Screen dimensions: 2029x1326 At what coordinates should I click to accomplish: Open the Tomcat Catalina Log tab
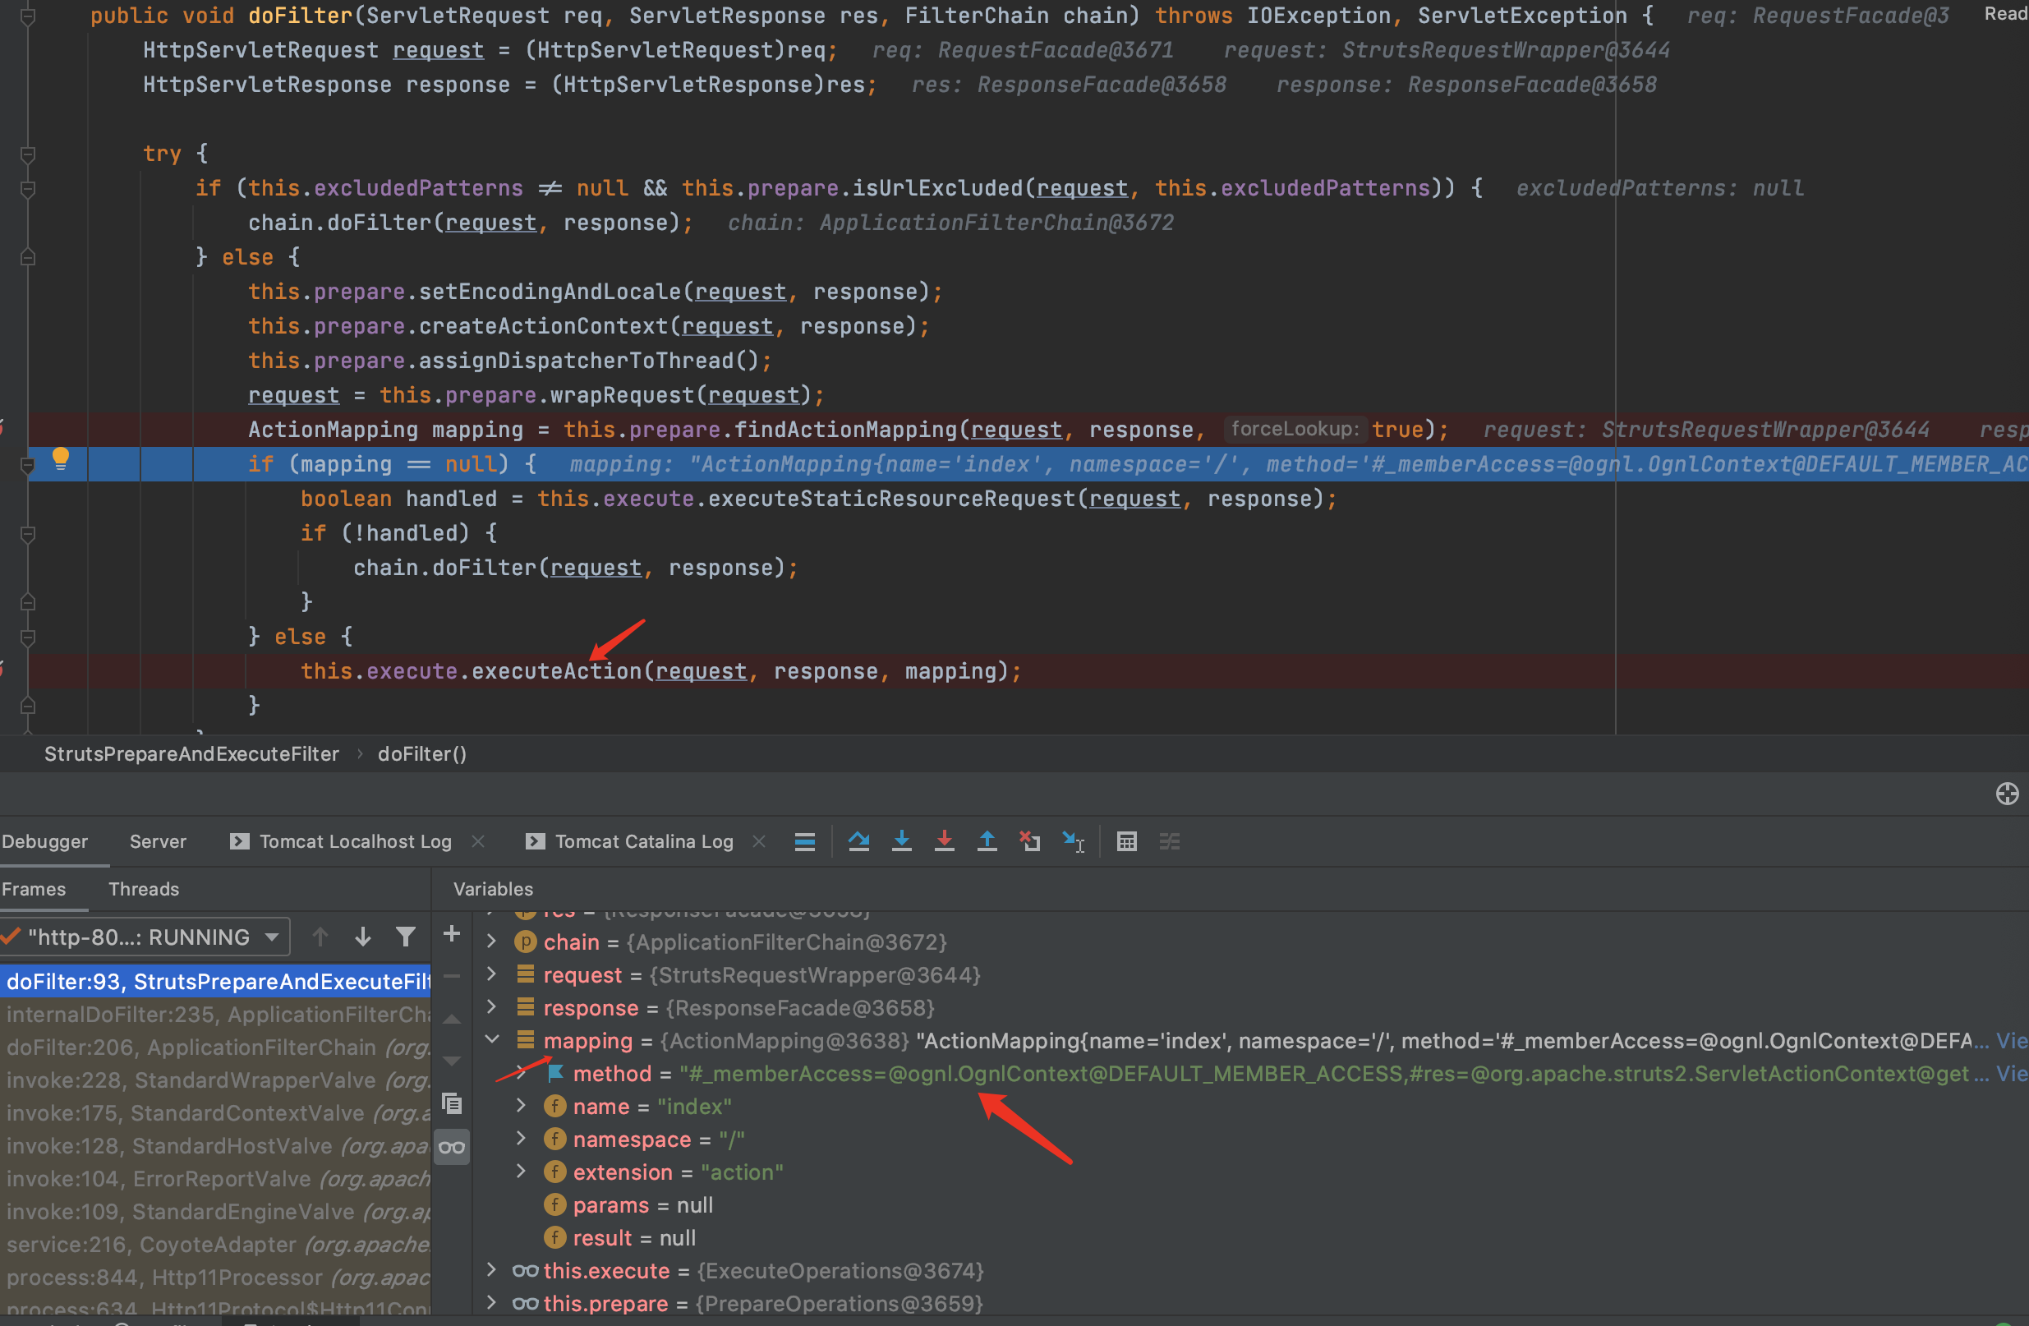tap(644, 841)
